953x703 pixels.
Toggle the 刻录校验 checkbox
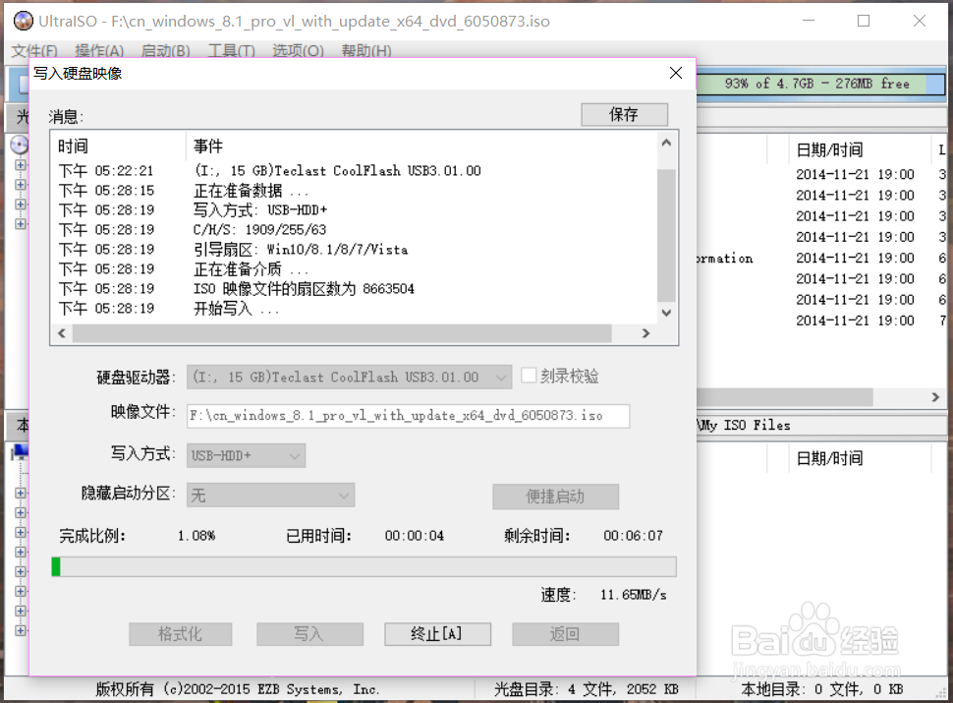point(529,376)
